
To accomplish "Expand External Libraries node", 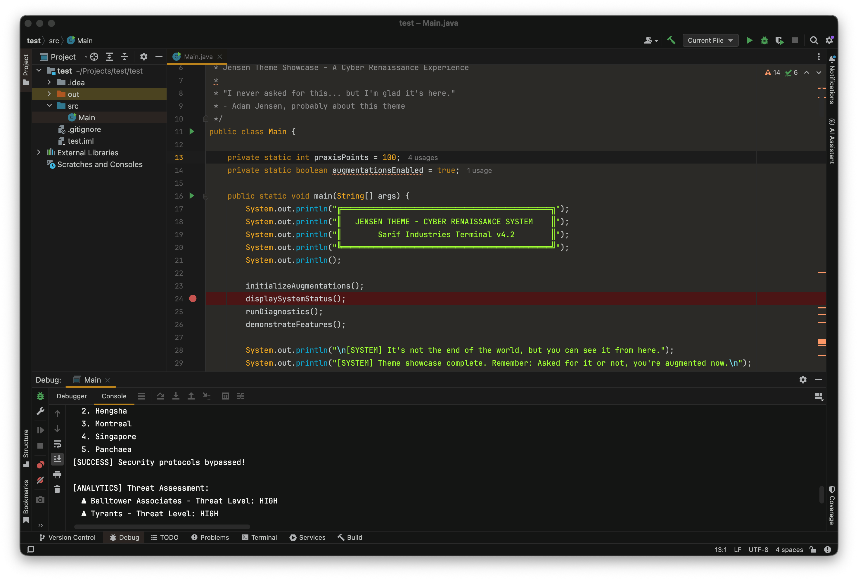I will 38,152.
